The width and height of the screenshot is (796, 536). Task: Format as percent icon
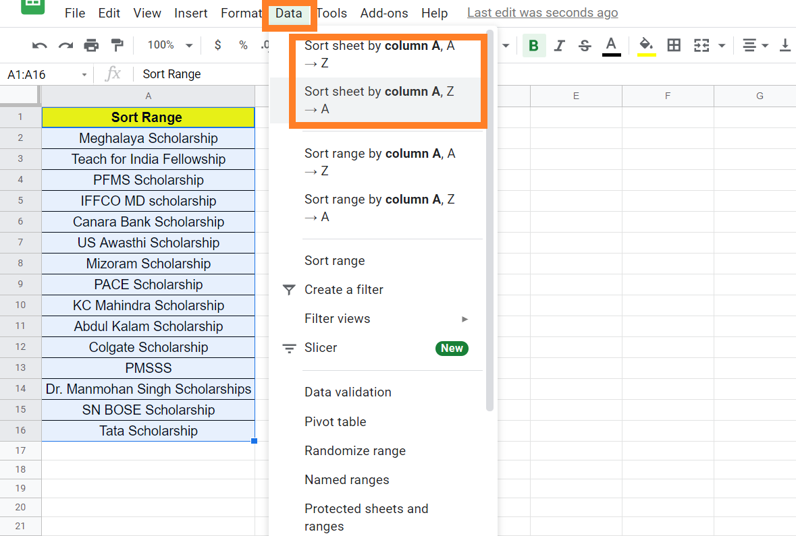pyautogui.click(x=243, y=45)
